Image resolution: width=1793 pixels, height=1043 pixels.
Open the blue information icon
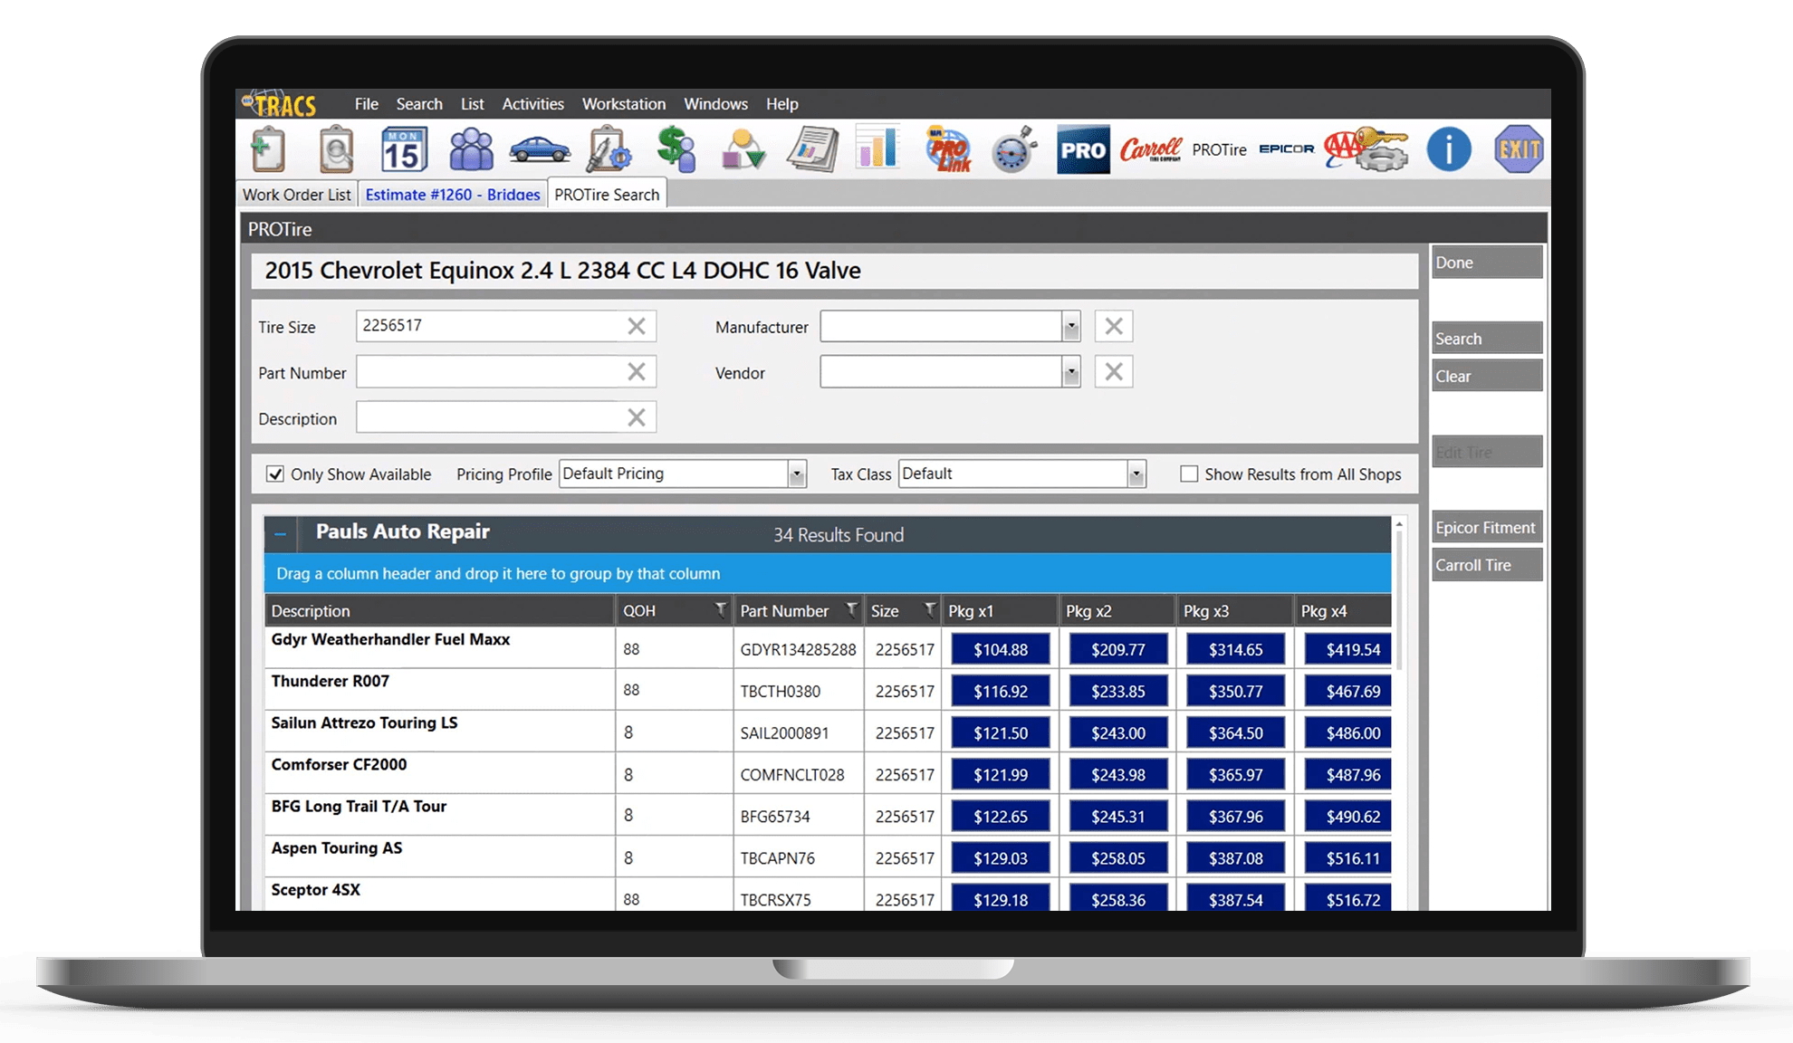(x=1449, y=149)
